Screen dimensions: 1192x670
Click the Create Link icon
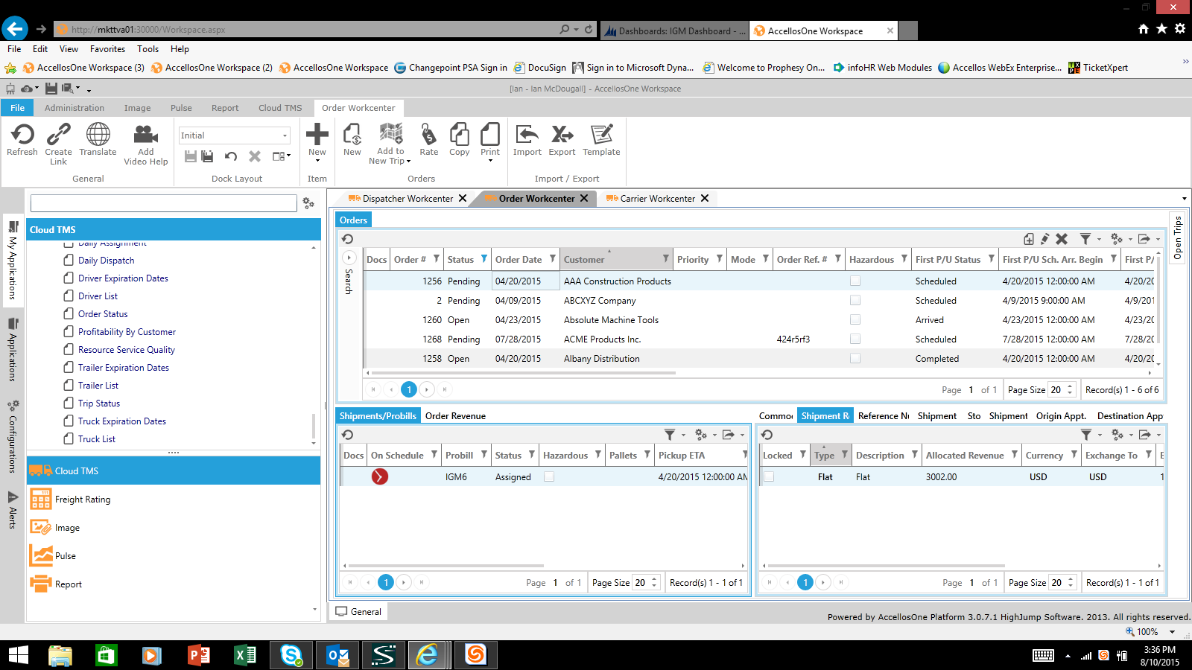[58, 136]
